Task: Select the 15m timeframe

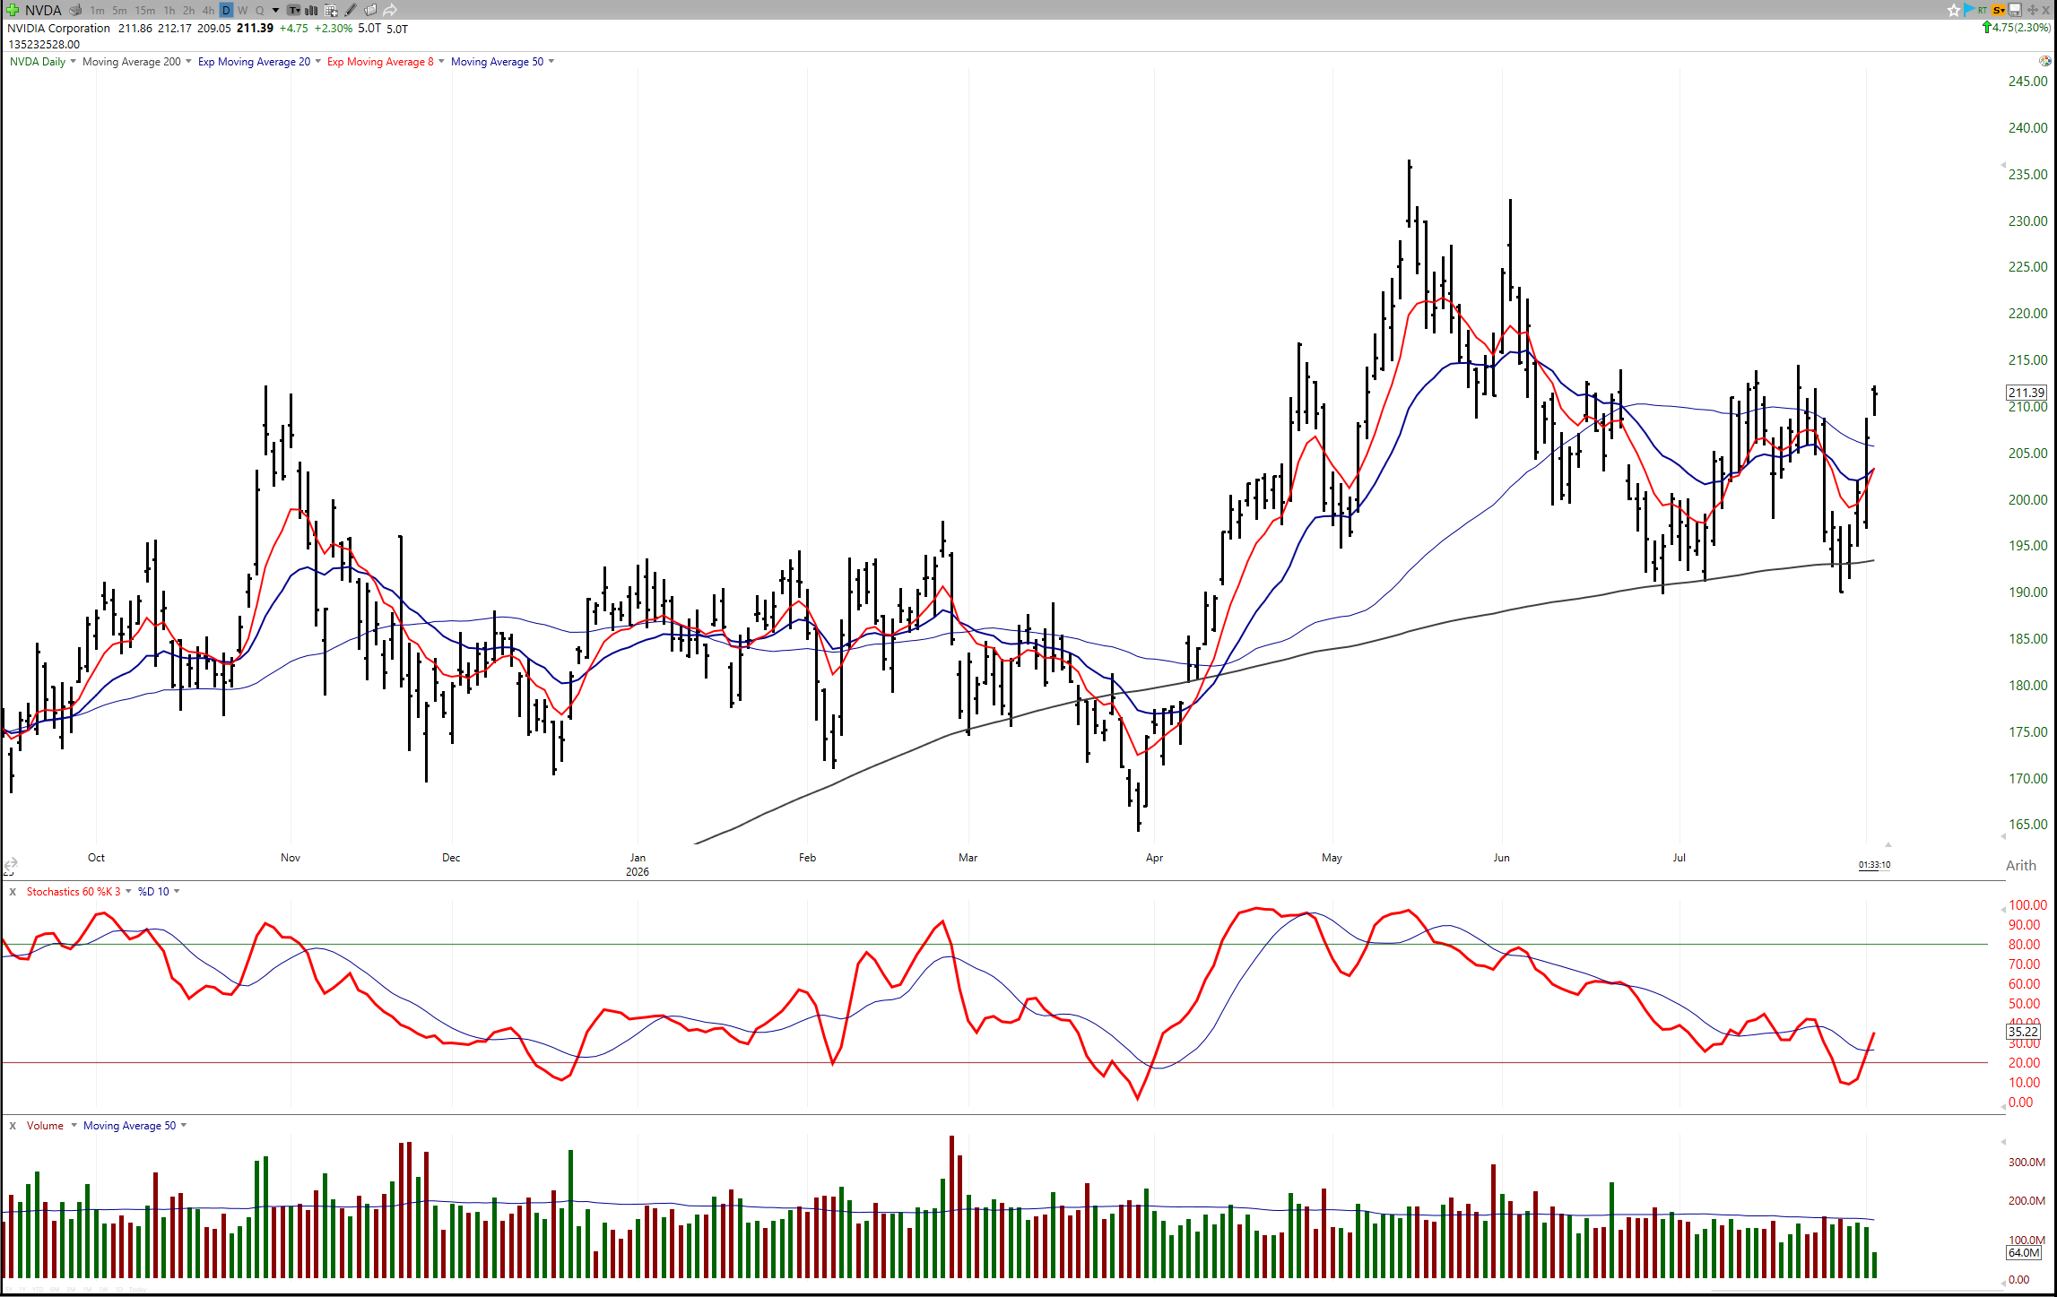Action: (x=144, y=10)
